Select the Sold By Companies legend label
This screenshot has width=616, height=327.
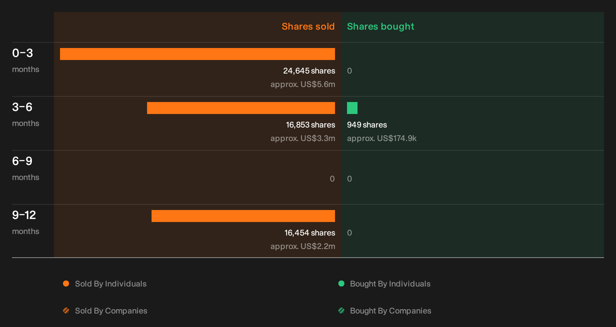point(111,311)
